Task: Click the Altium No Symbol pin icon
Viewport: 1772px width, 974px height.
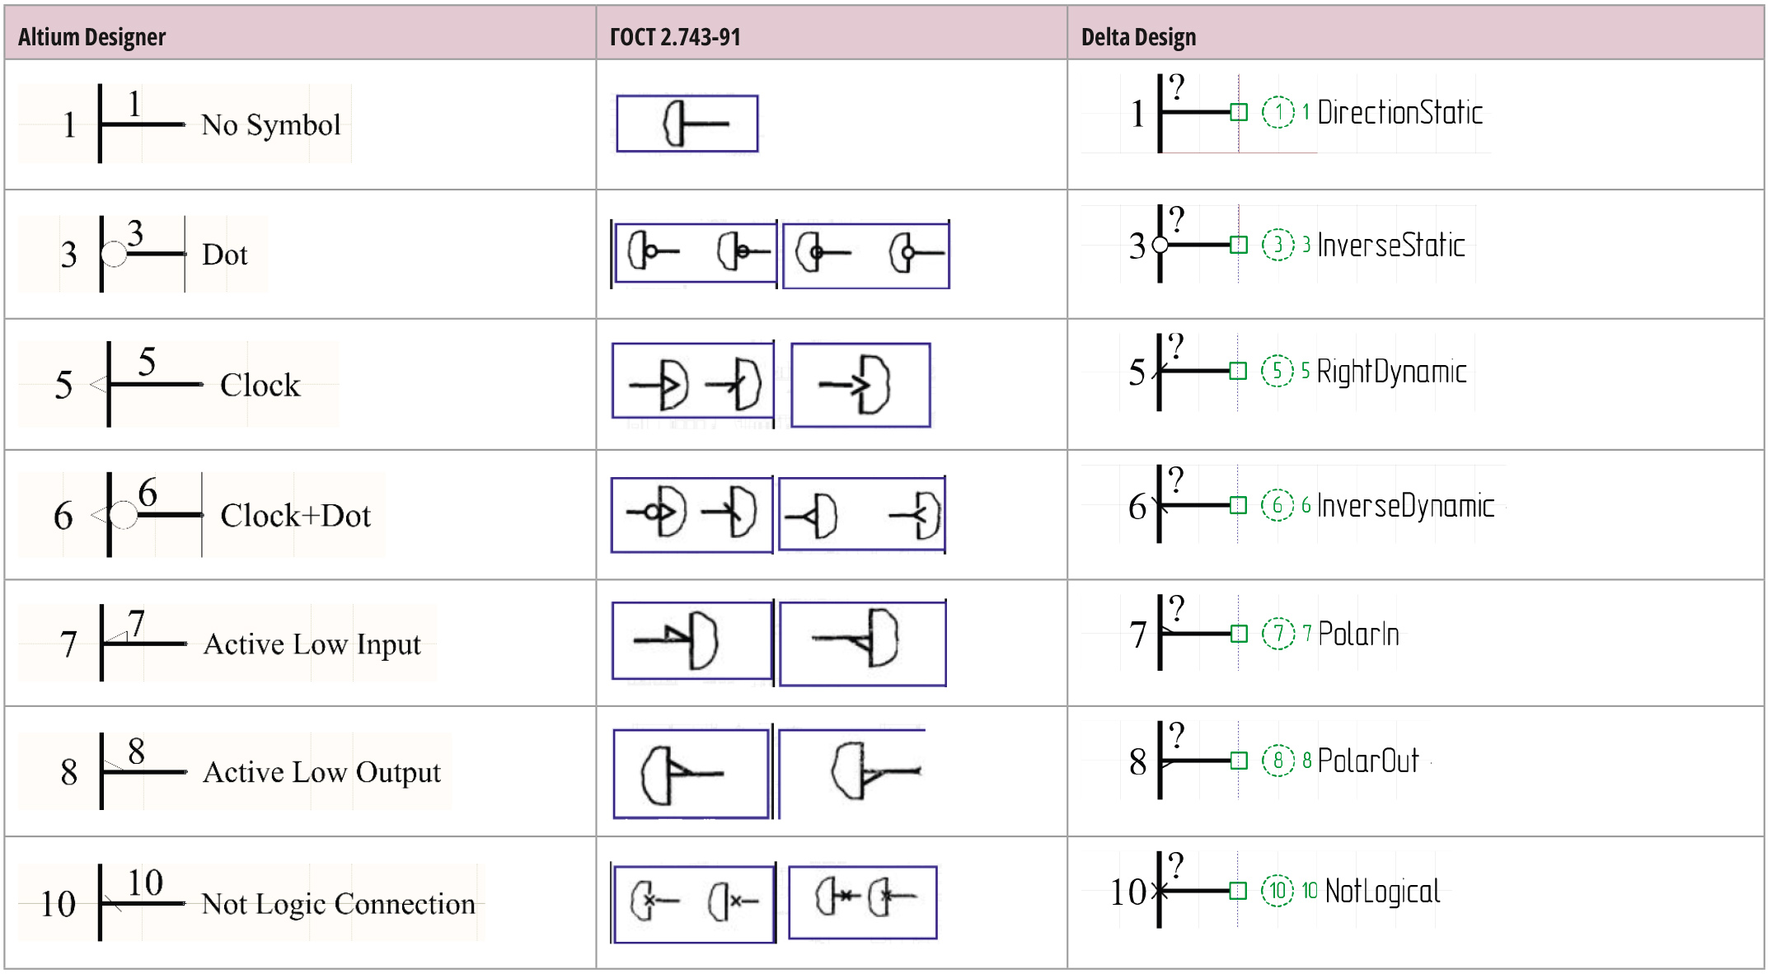Action: click(142, 124)
